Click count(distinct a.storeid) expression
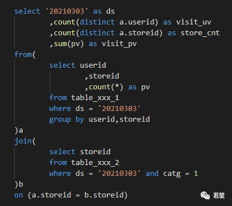232x206 pixels. coord(108,33)
